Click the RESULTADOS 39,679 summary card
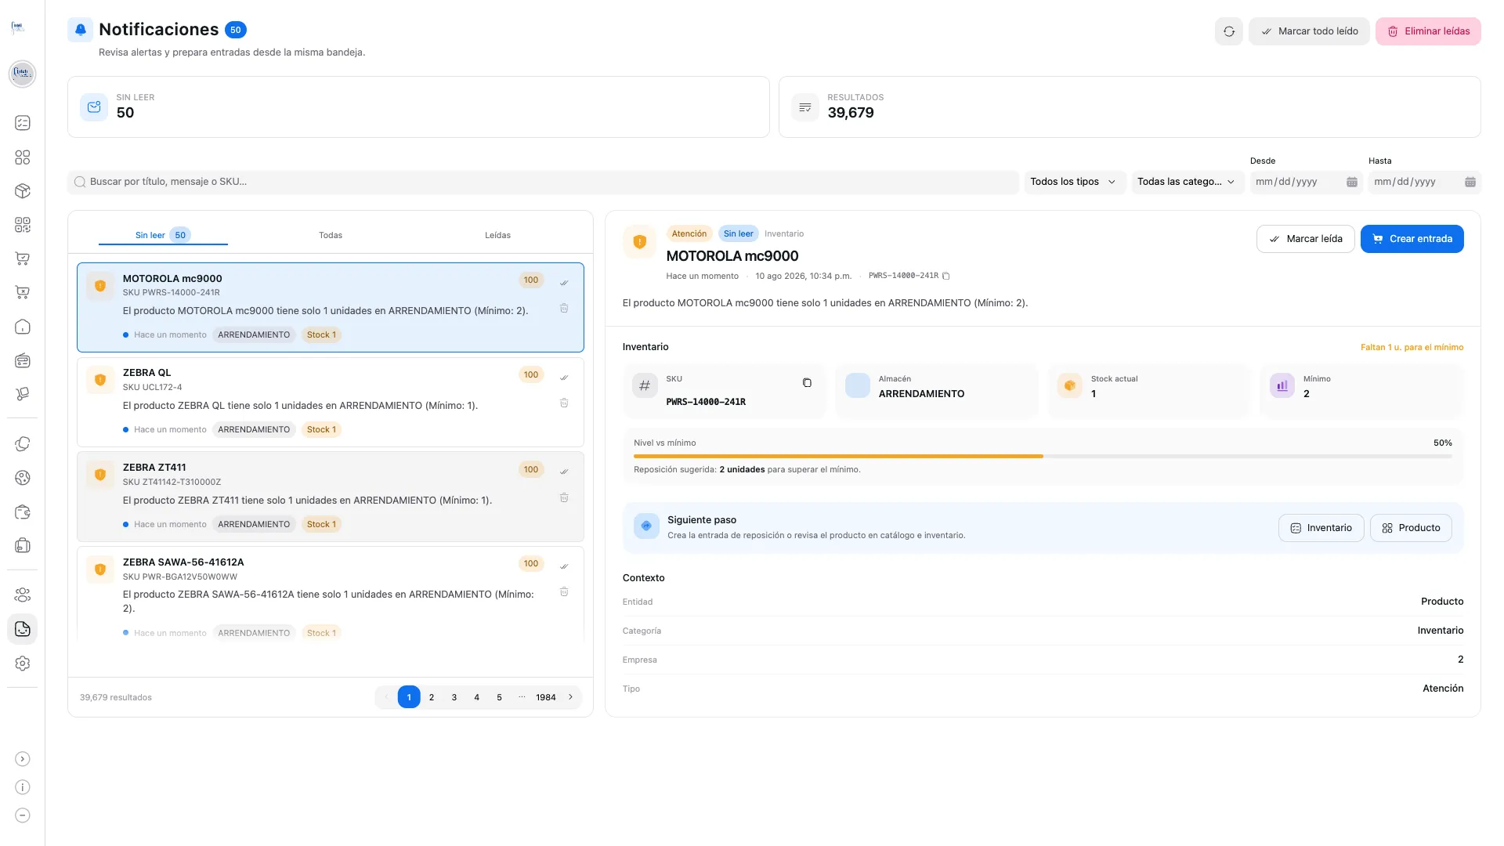 (1130, 107)
